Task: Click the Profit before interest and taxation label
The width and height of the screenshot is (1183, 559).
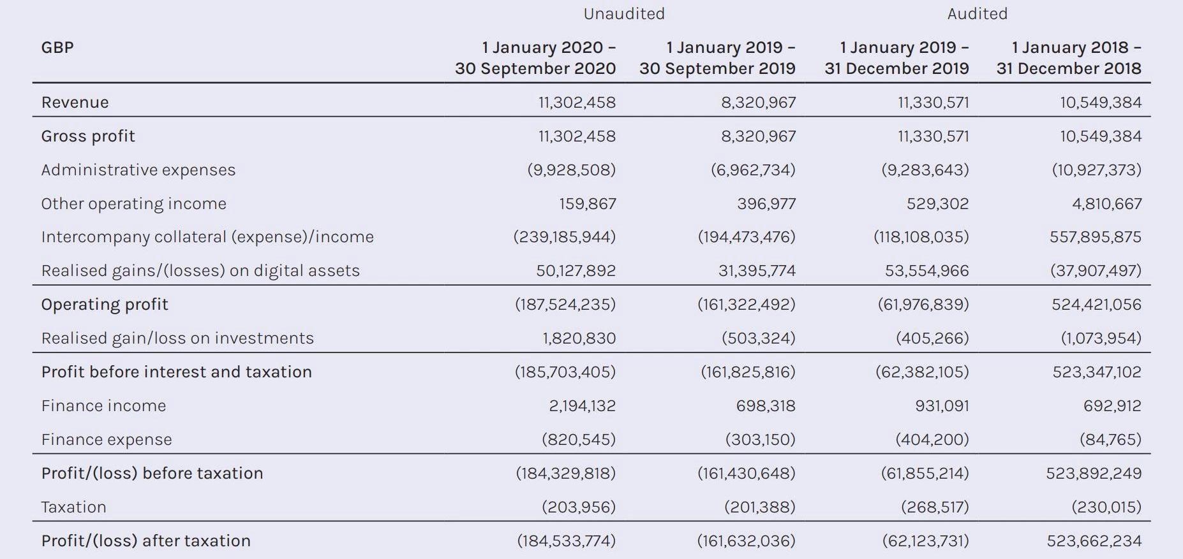Action: (177, 372)
